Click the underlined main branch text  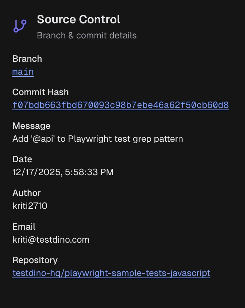23,71
